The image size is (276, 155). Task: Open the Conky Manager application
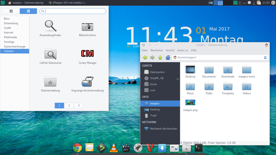point(87,57)
